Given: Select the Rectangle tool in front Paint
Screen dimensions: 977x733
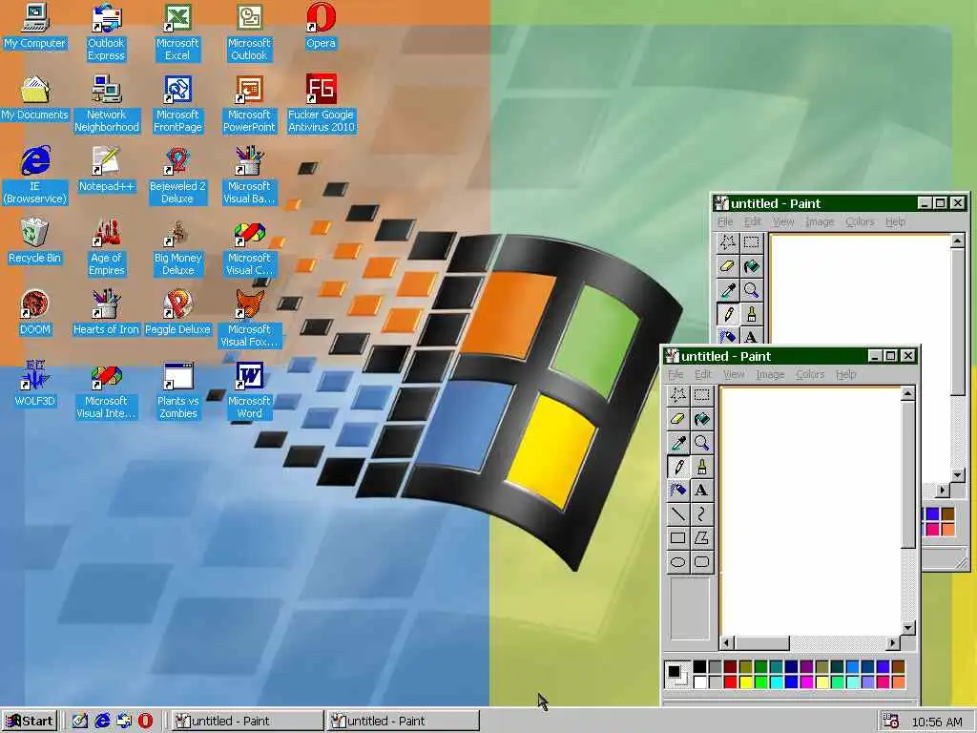Looking at the screenshot, I should pyautogui.click(x=678, y=537).
